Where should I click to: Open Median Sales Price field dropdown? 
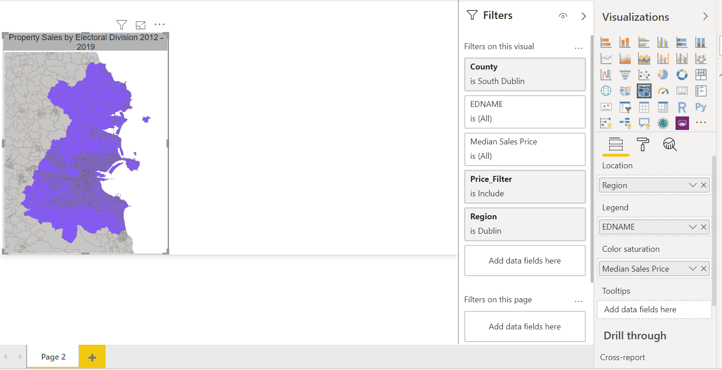pyautogui.click(x=693, y=268)
